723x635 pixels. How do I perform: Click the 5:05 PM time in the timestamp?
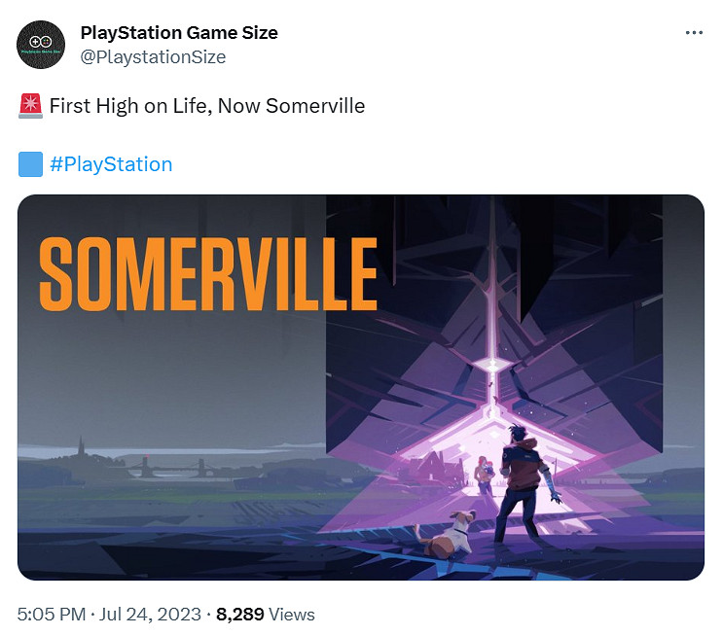point(51,614)
